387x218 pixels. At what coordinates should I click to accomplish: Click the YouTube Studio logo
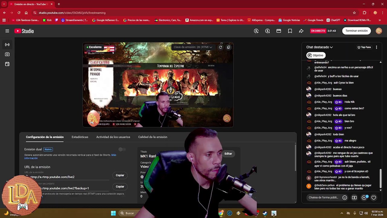[x=24, y=31]
